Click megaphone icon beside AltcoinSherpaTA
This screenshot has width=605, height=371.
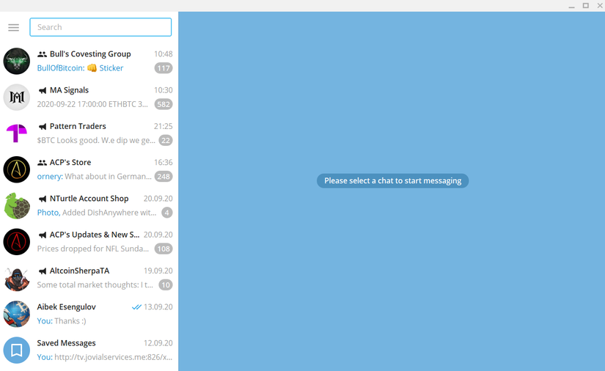click(43, 271)
